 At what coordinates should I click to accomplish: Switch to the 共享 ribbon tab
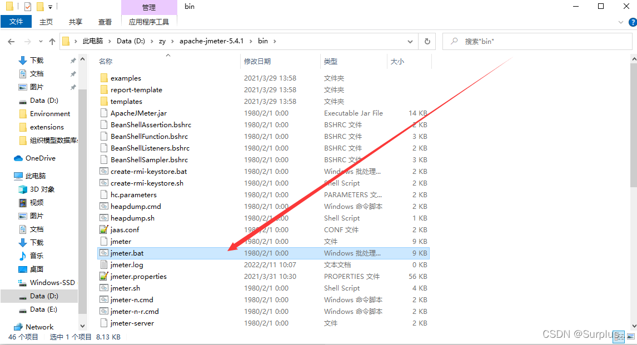76,22
